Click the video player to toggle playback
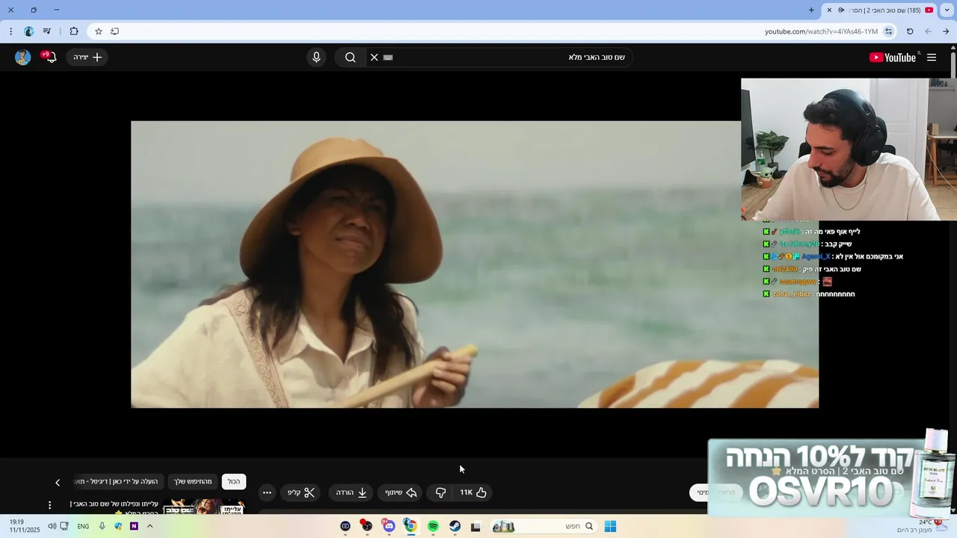 point(475,265)
